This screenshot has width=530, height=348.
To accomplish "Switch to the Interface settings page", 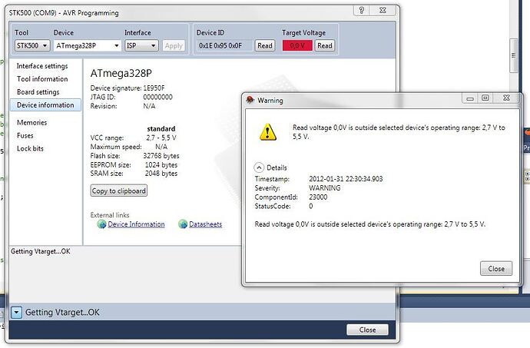I will click(x=42, y=66).
